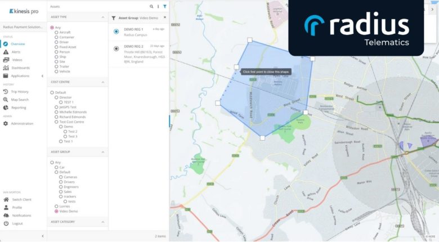The width and height of the screenshot is (439, 242).
Task: Click the Trip History clock icon
Action: [x=6, y=92]
